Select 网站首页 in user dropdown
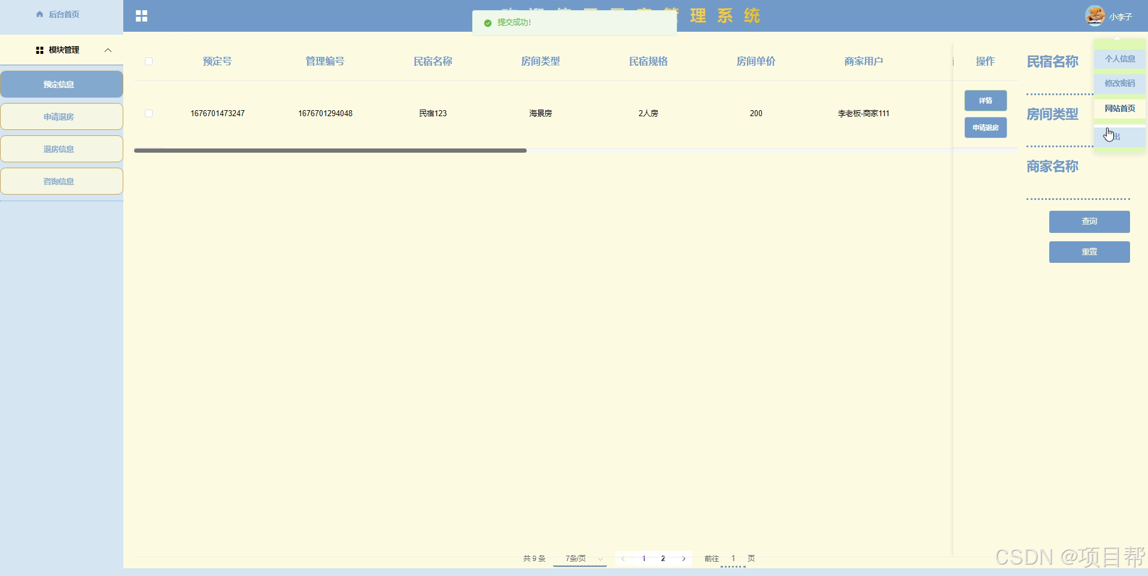 point(1120,108)
